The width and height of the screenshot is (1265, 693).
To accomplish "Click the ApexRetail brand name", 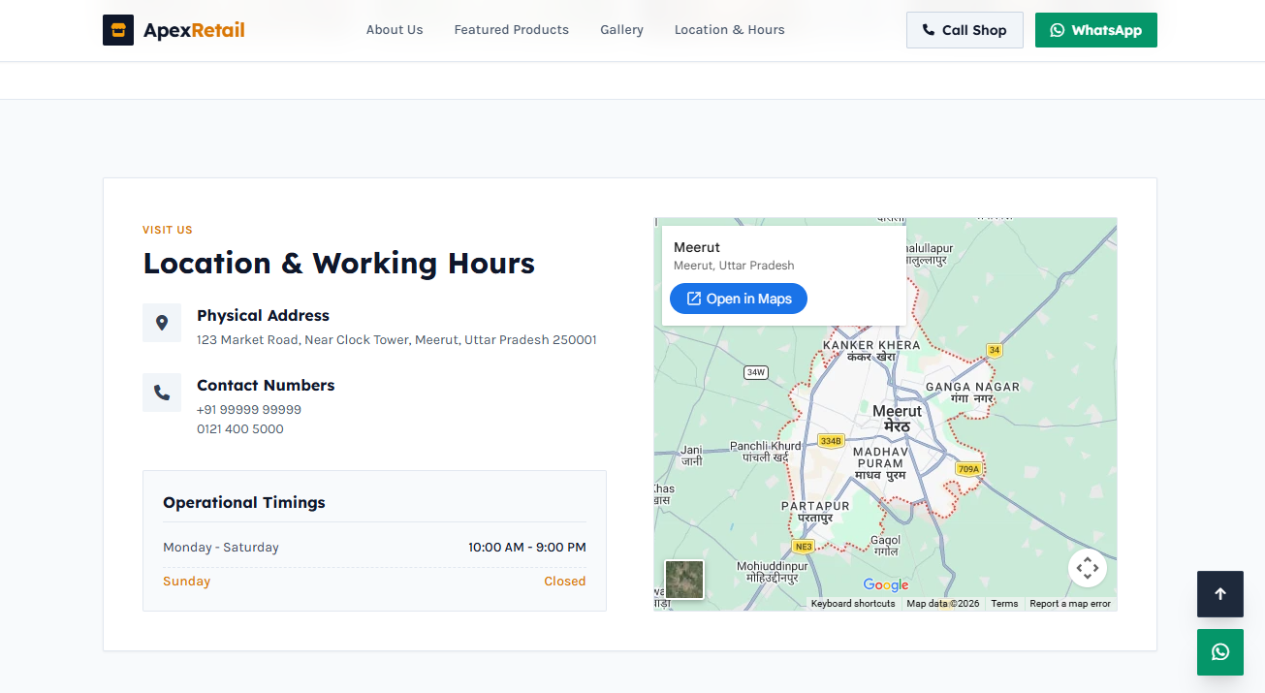I will (194, 30).
